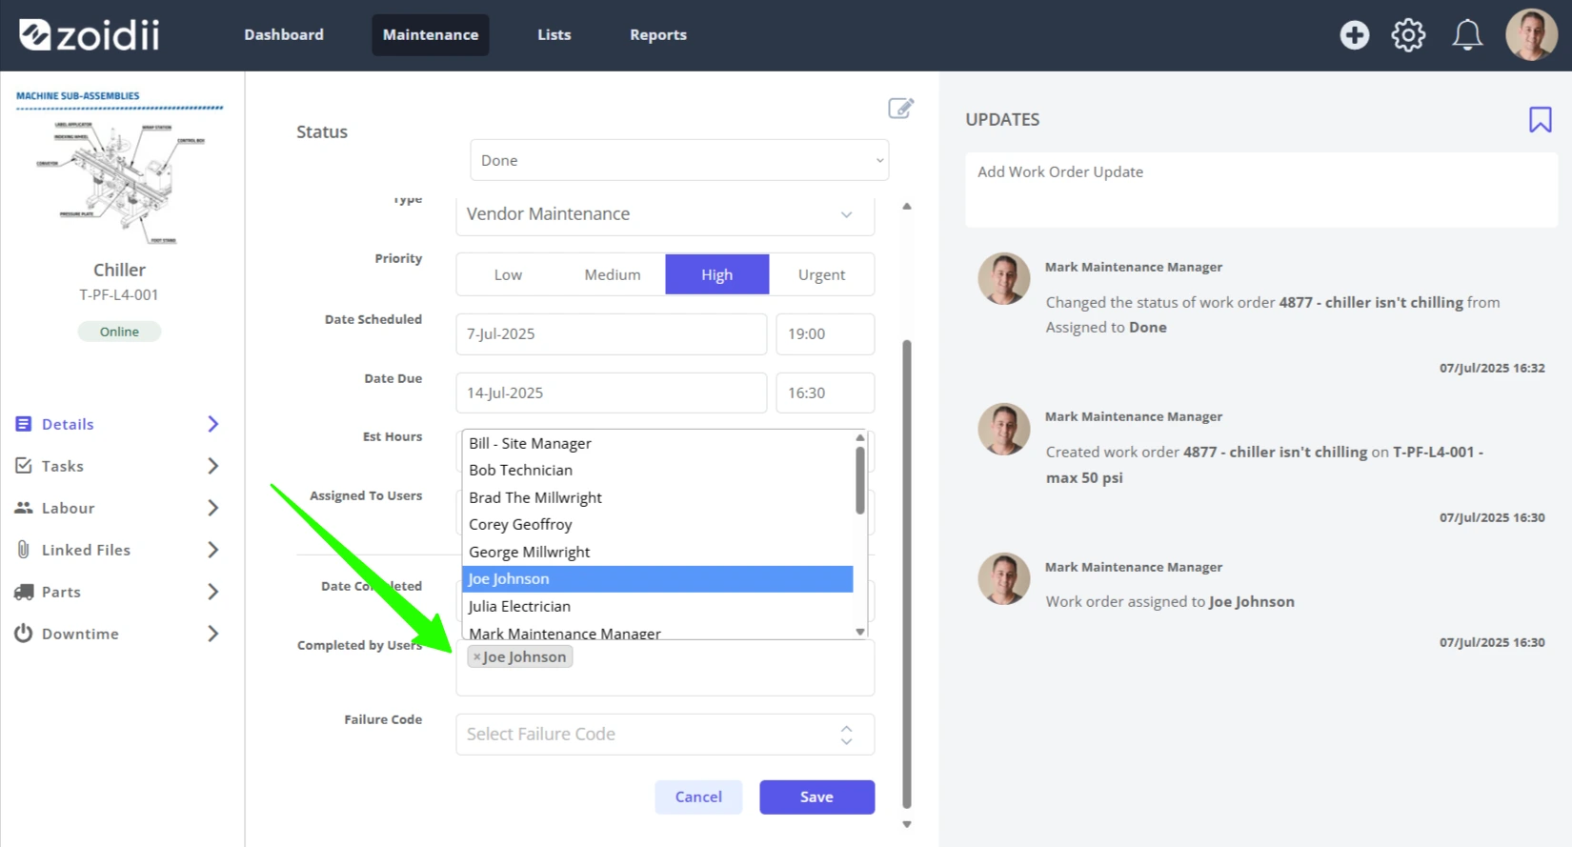This screenshot has width=1572, height=847.
Task: Click the edit work order pencil icon
Action: tap(900, 108)
